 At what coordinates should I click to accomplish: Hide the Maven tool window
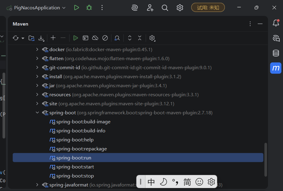coord(260,24)
